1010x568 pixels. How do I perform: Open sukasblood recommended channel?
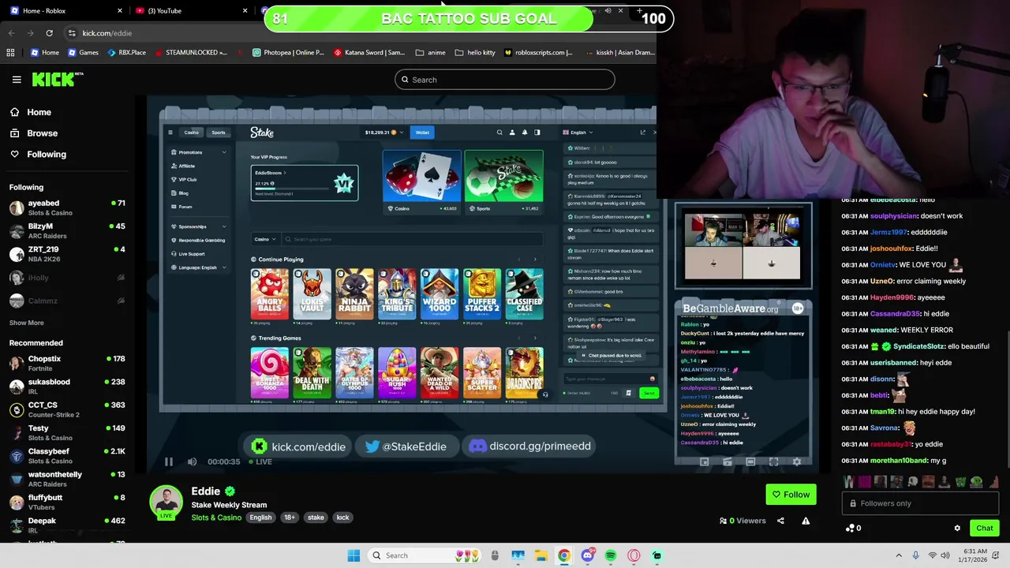[67, 386]
